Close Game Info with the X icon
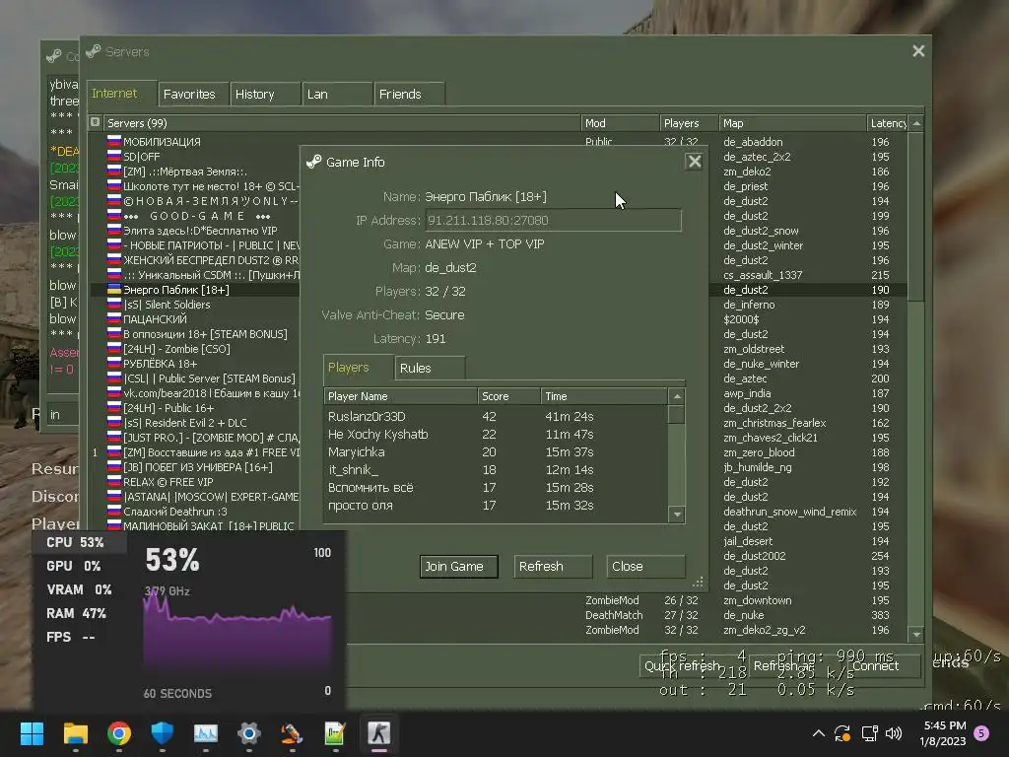Screen dimensions: 1009x757 pos(694,162)
